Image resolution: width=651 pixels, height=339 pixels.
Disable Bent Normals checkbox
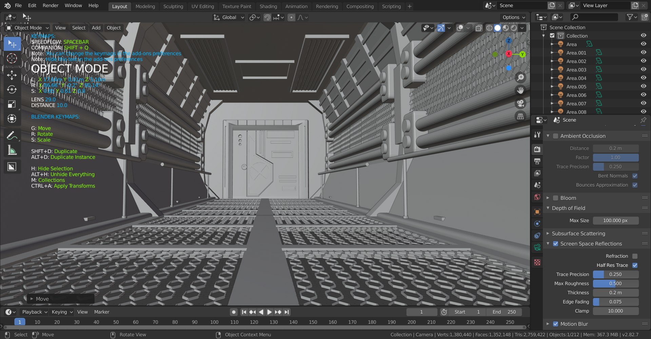[635, 176]
